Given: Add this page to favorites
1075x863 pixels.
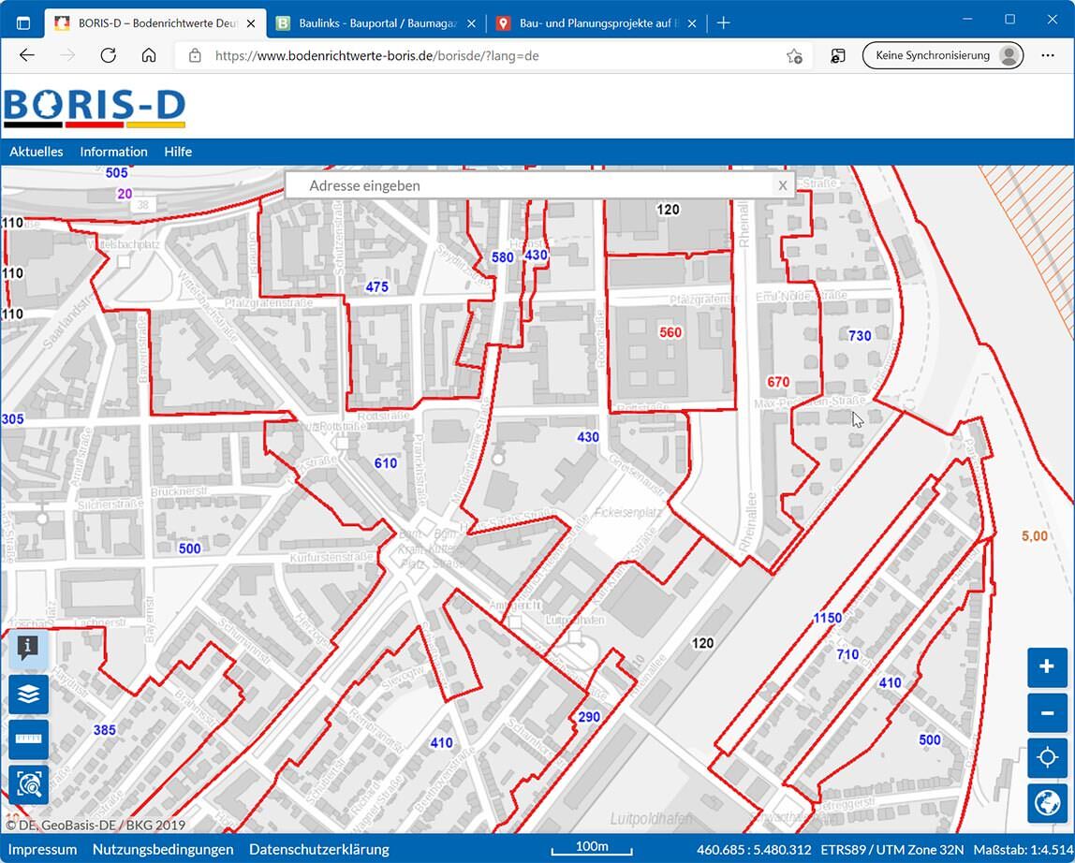Looking at the screenshot, I should coord(794,56).
